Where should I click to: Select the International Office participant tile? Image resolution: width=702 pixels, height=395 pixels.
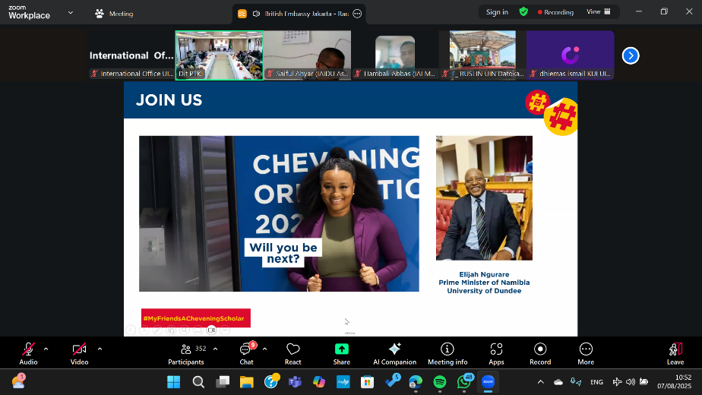[x=131, y=55]
